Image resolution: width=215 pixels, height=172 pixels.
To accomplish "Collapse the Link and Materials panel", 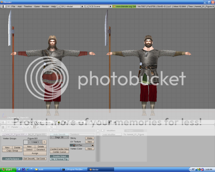I will (x=4, y=131).
